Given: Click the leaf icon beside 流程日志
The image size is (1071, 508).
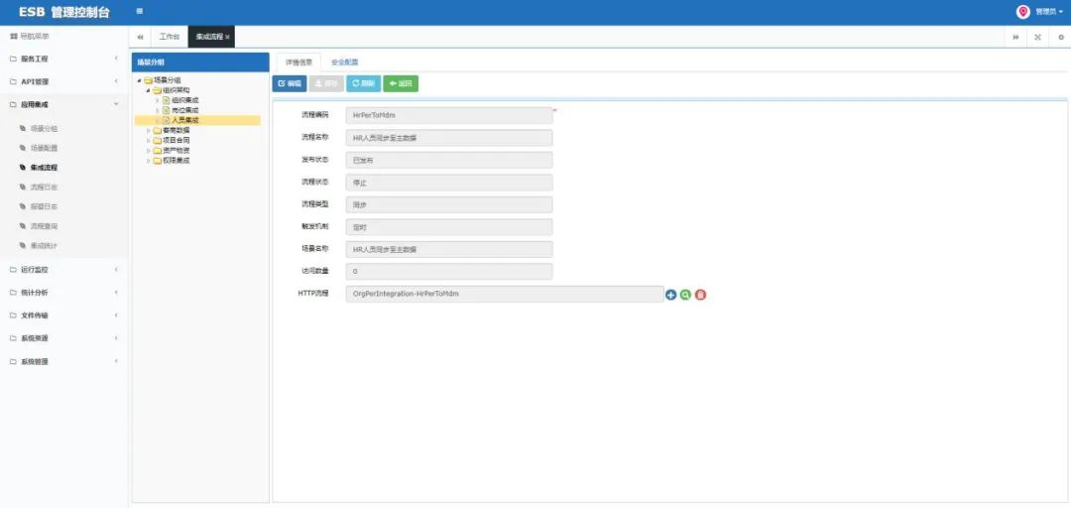Looking at the screenshot, I should 23,187.
